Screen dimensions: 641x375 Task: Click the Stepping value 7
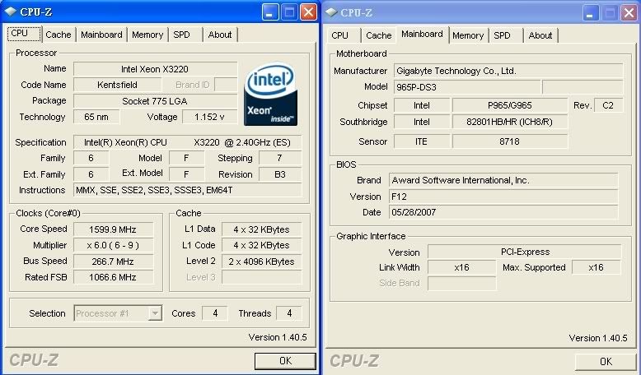pos(280,158)
